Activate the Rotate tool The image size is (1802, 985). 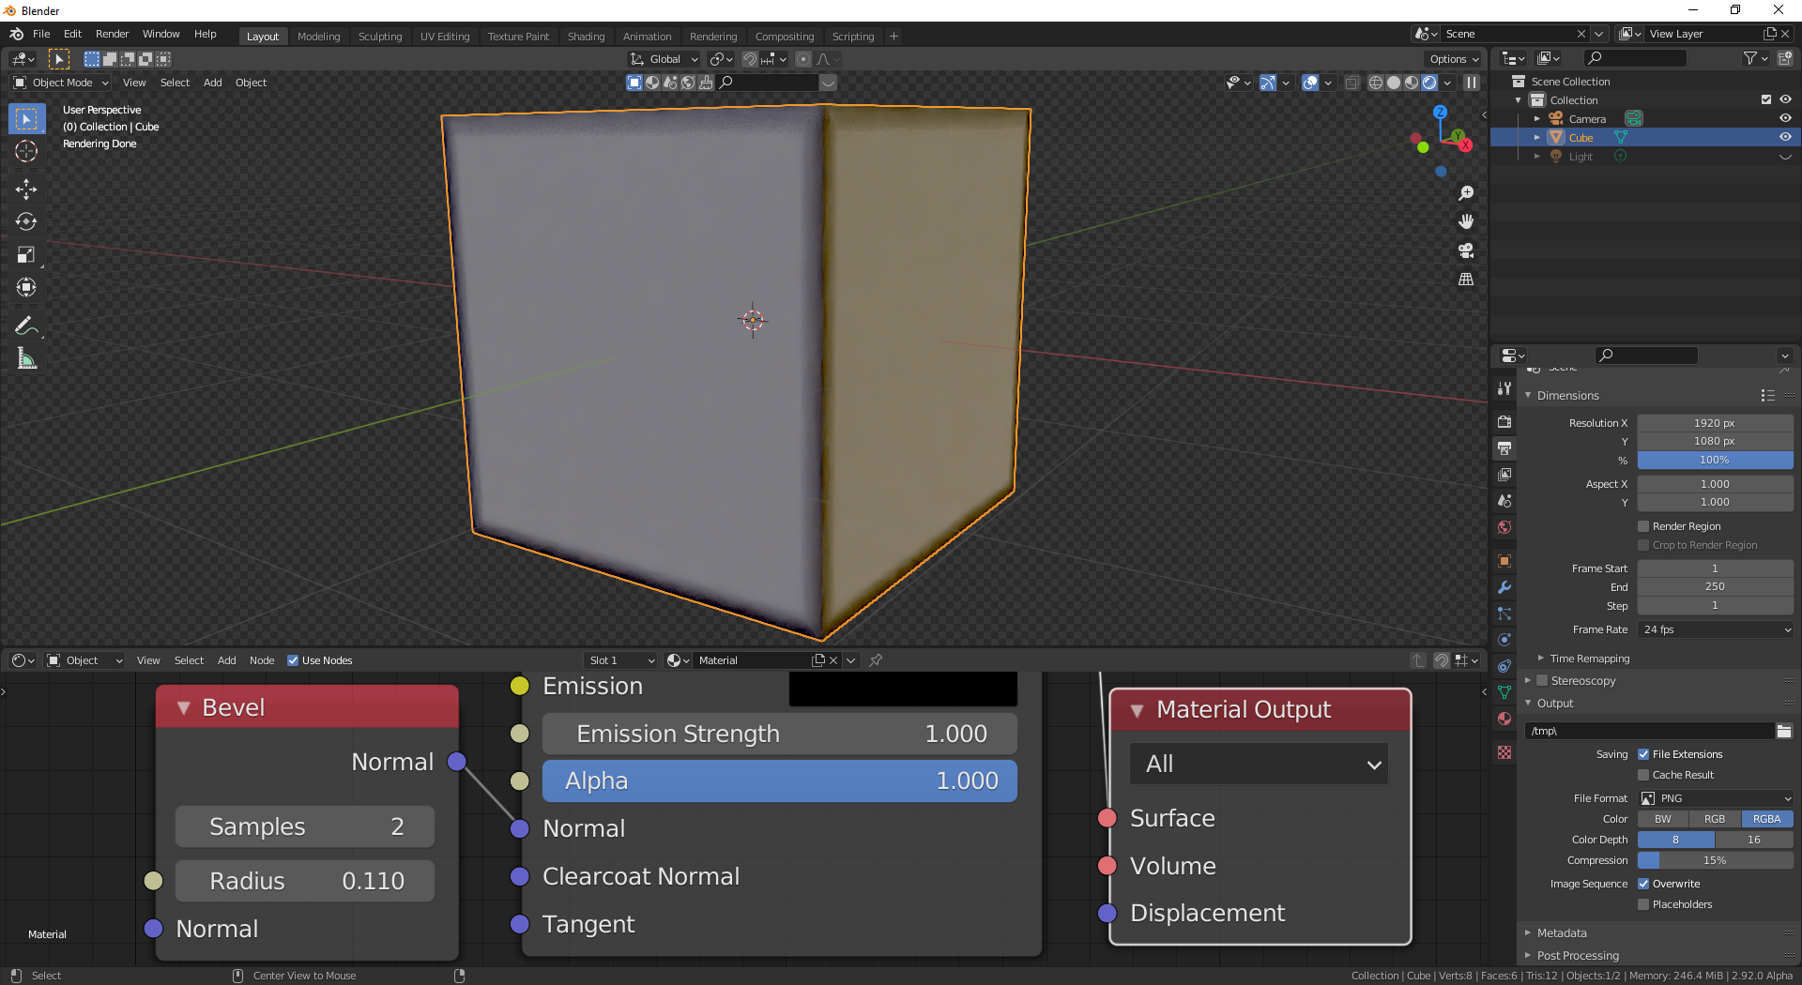coord(26,222)
